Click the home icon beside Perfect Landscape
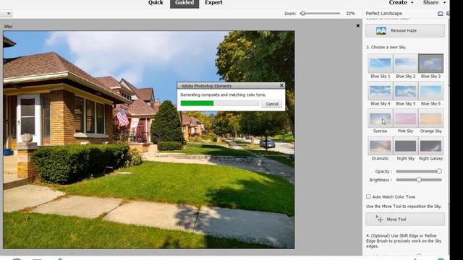 click(440, 13)
